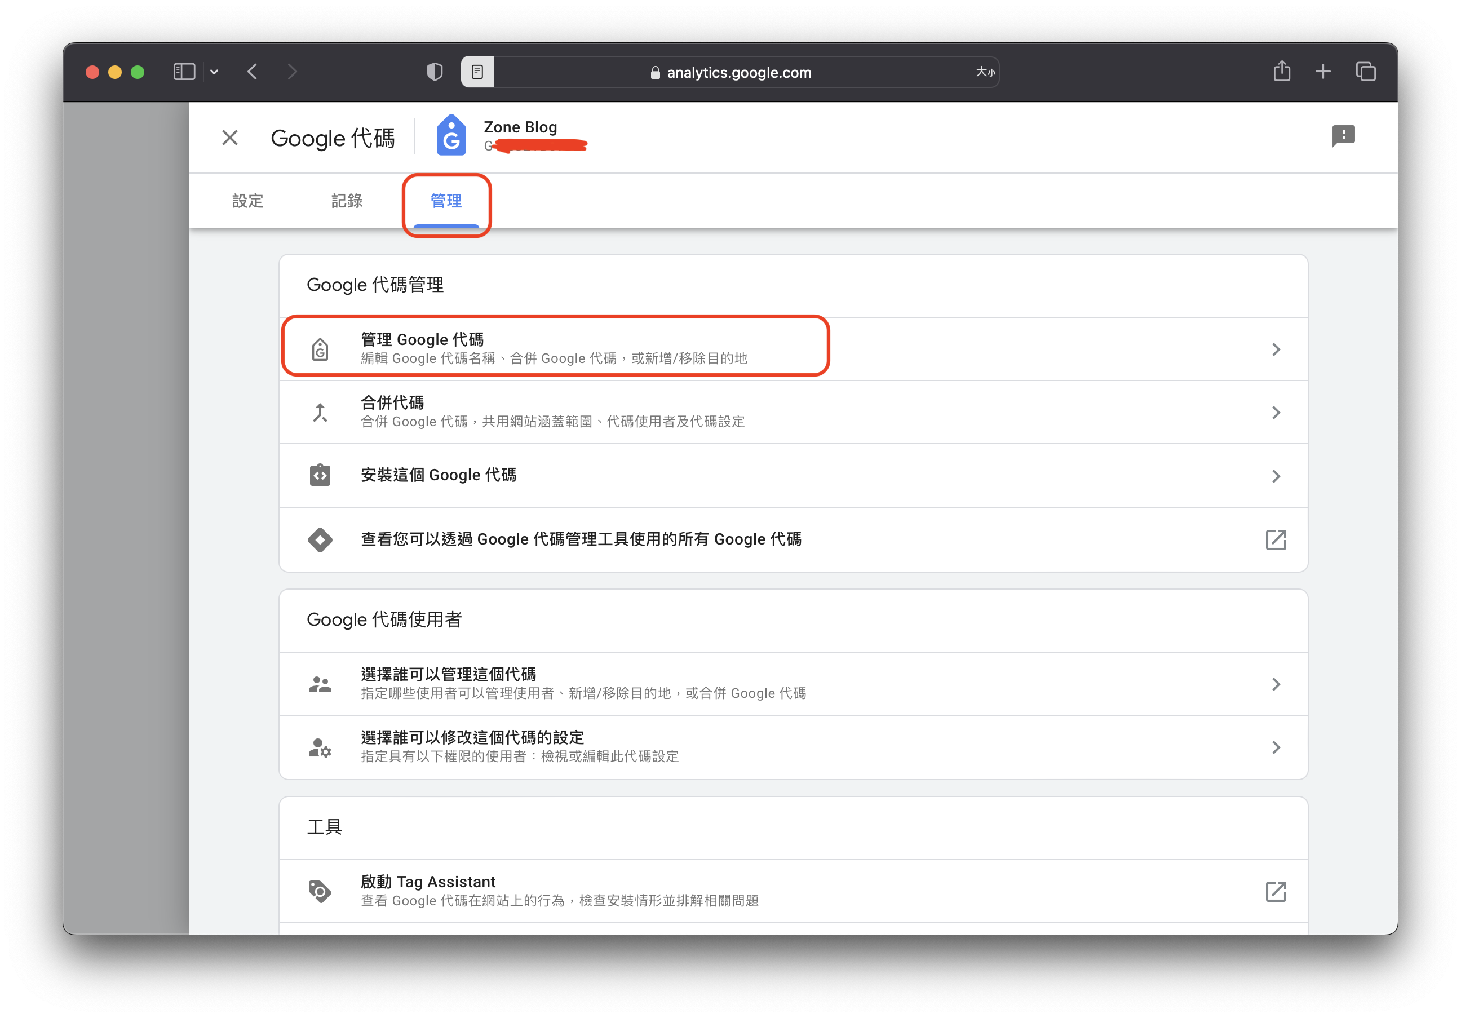Expand chevron for 選擇誰可以修改這個代碼的設定
The image size is (1461, 1018).
pos(1275,747)
